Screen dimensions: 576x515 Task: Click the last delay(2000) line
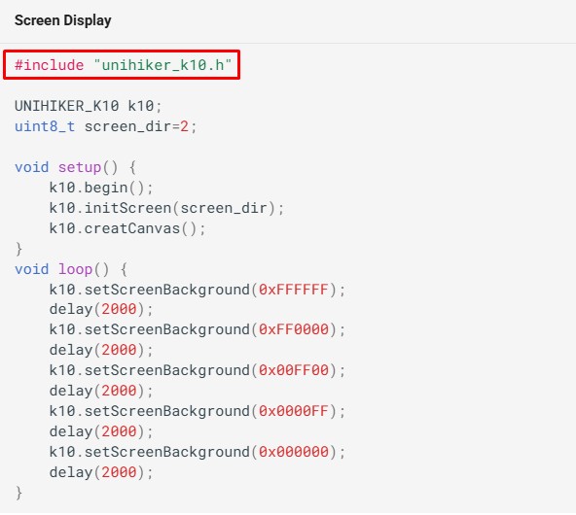click(x=101, y=472)
